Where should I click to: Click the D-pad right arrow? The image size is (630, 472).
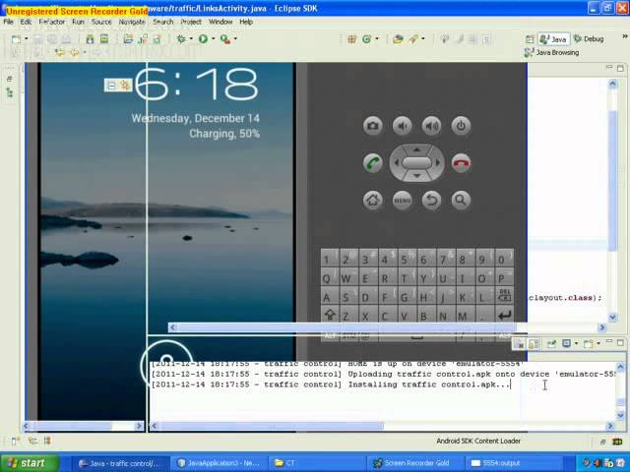click(x=437, y=162)
